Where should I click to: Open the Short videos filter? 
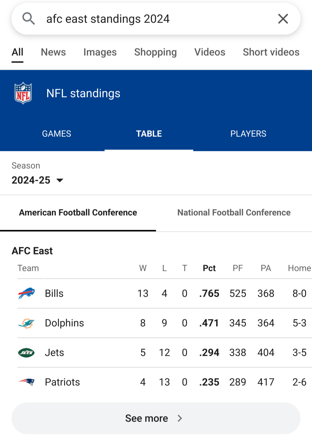click(271, 52)
